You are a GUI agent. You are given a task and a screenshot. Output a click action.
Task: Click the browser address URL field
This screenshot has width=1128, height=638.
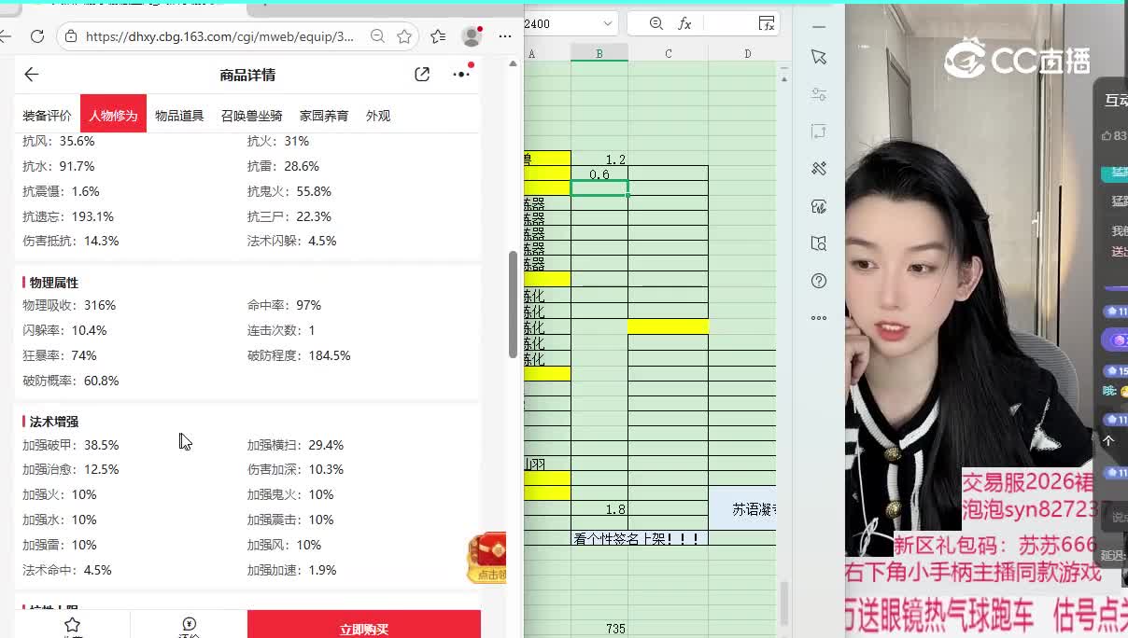[219, 36]
